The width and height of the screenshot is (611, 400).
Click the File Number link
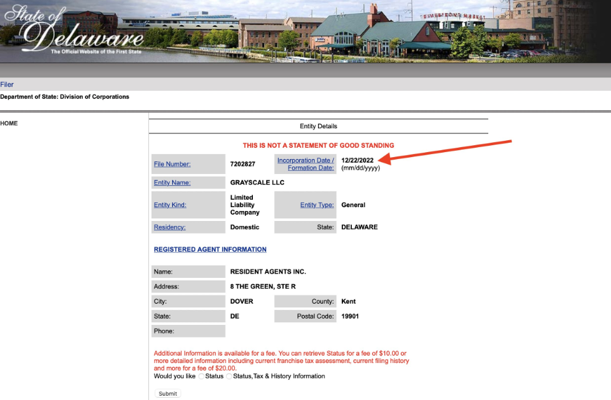point(172,164)
